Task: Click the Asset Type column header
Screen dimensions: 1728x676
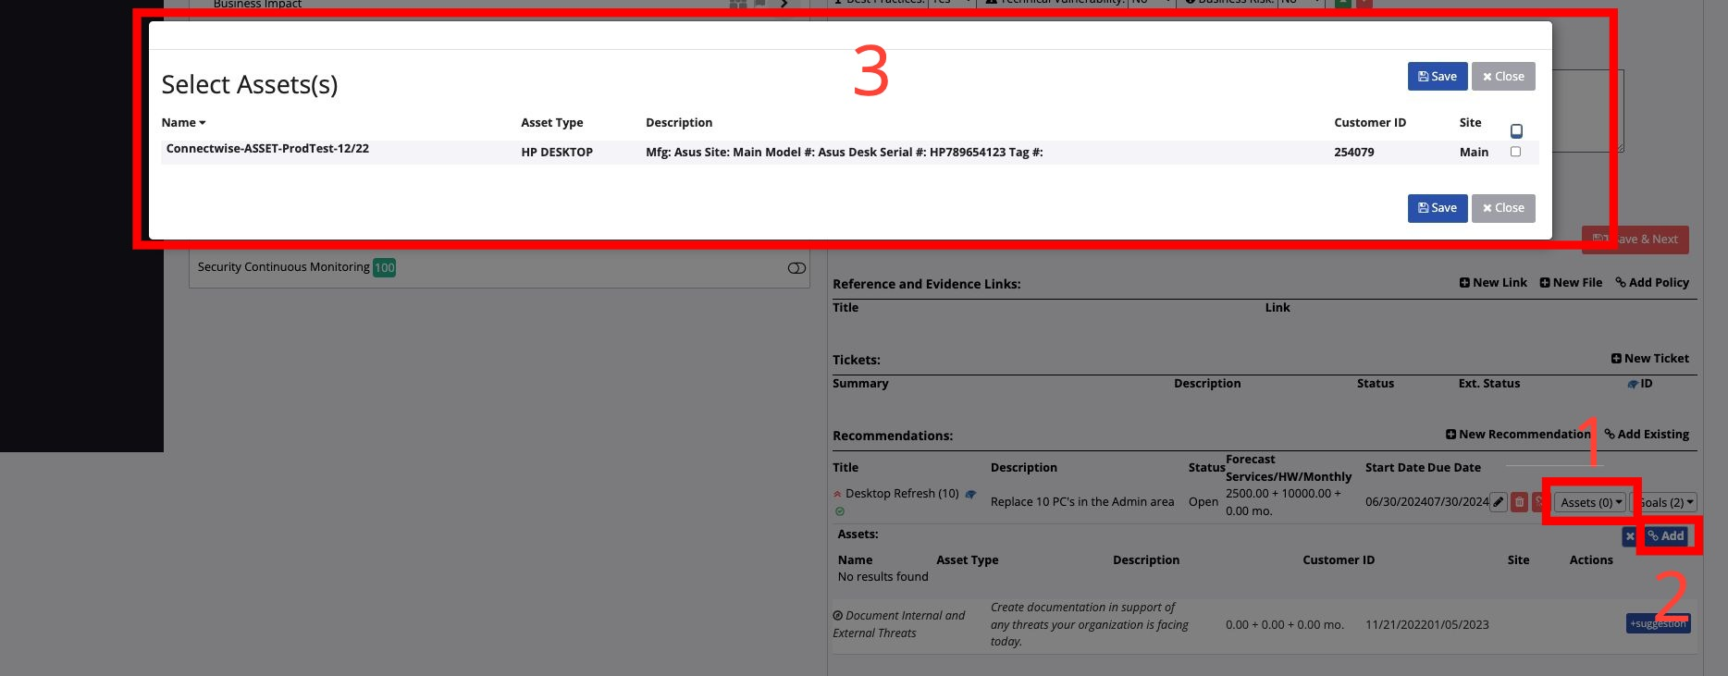Action: pos(551,123)
